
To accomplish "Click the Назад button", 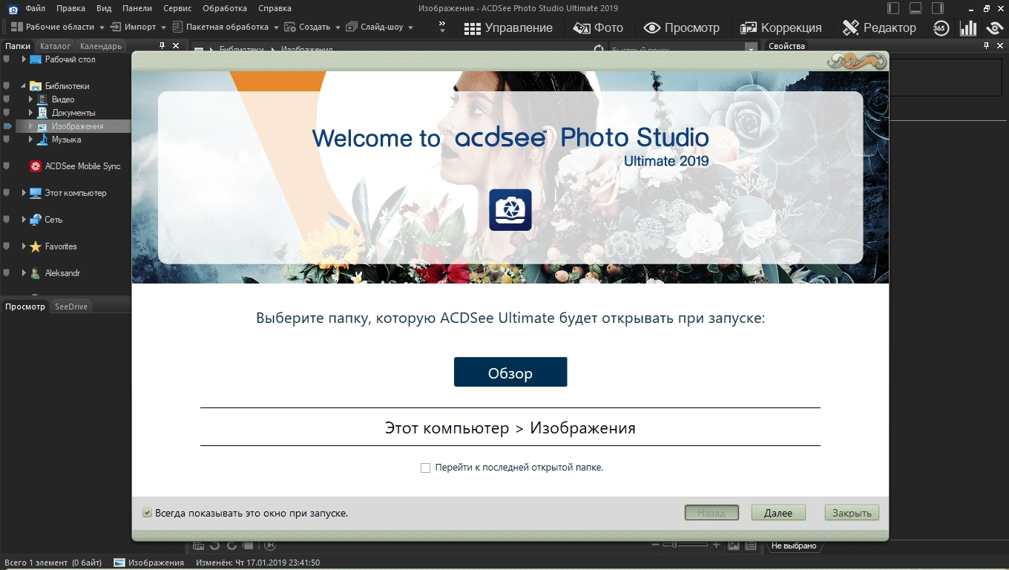I will (x=711, y=513).
